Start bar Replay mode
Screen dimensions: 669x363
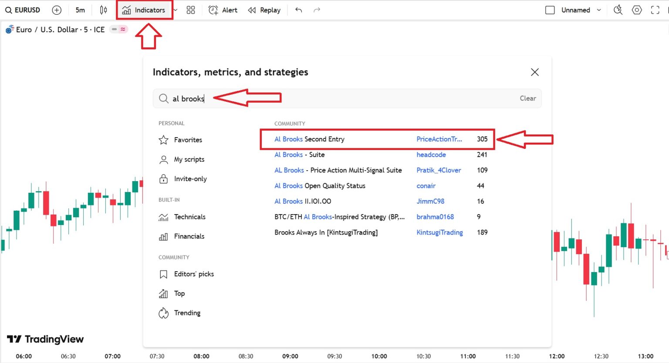pos(264,10)
